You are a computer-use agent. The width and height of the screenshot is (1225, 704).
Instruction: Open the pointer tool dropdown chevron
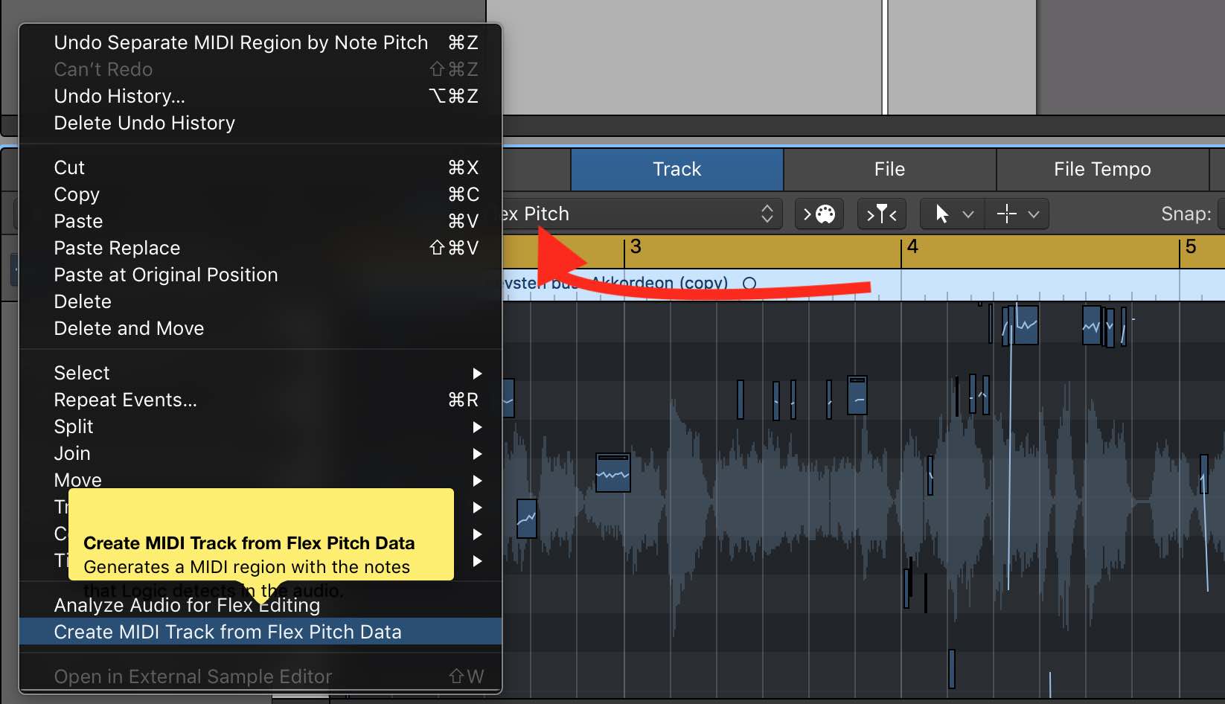click(968, 214)
